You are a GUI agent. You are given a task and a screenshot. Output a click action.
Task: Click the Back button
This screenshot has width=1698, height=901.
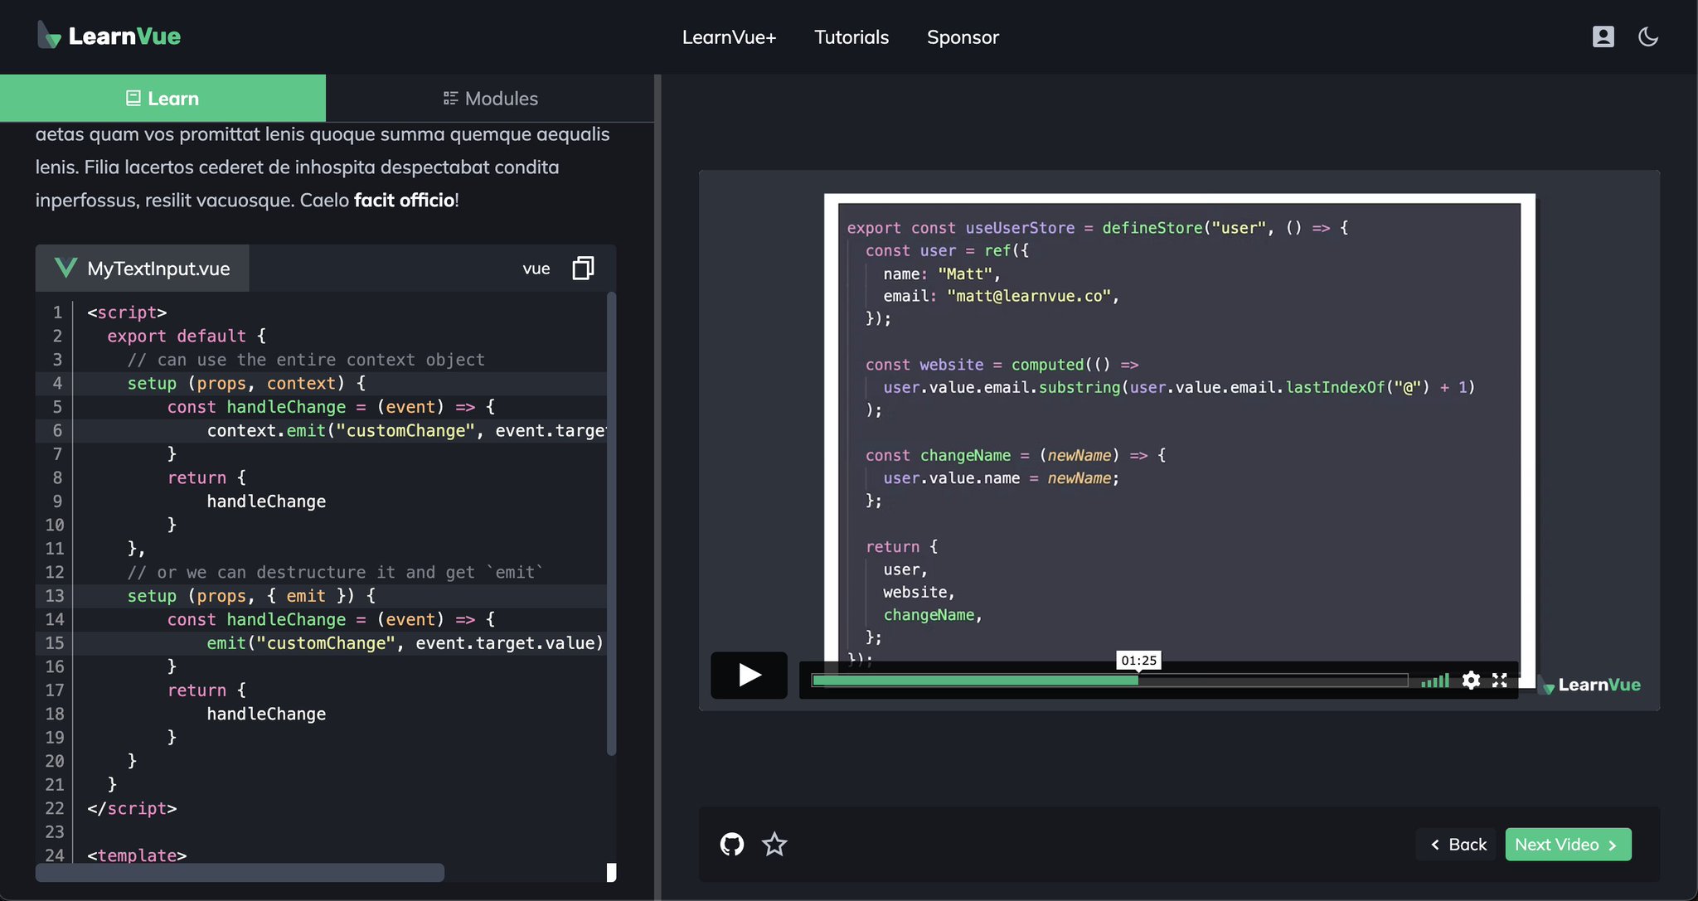(x=1456, y=844)
